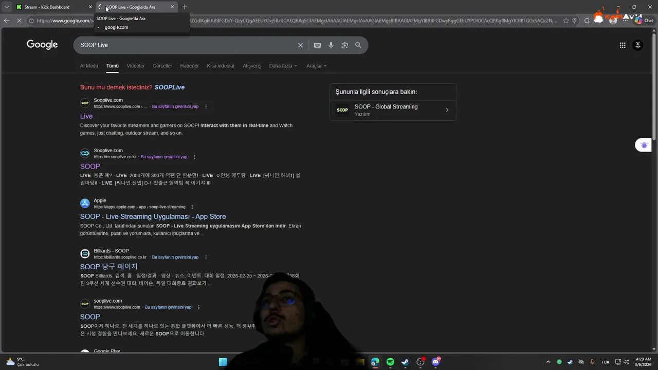The width and height of the screenshot is (658, 370).
Task: Stop page loading with X button
Action: click(20, 21)
